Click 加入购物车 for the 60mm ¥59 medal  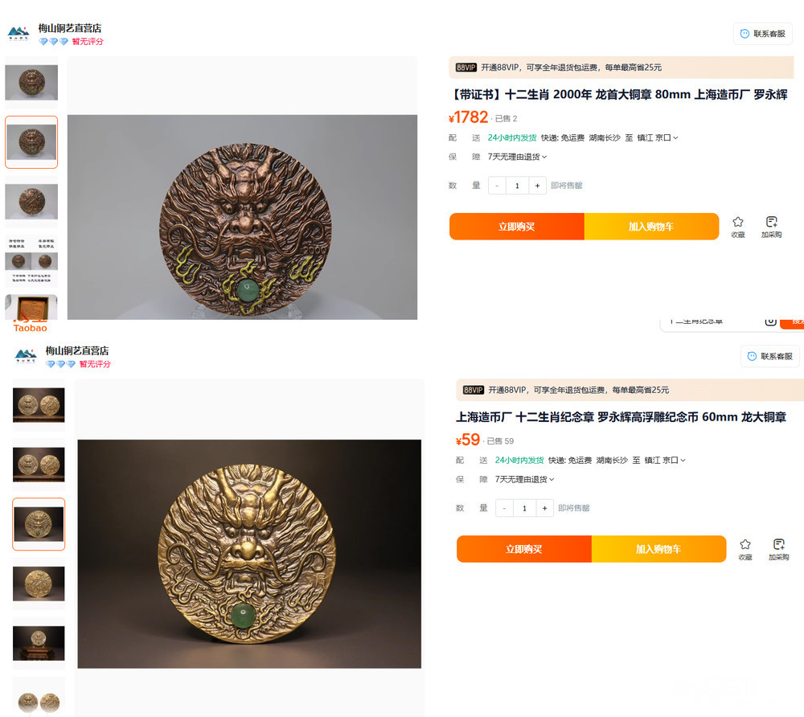click(658, 549)
